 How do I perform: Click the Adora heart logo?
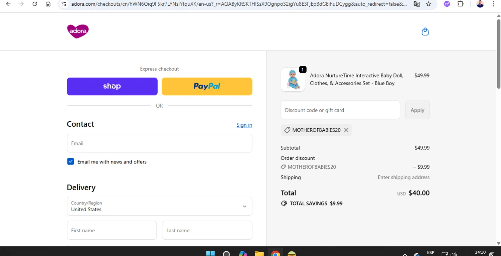pos(78,31)
